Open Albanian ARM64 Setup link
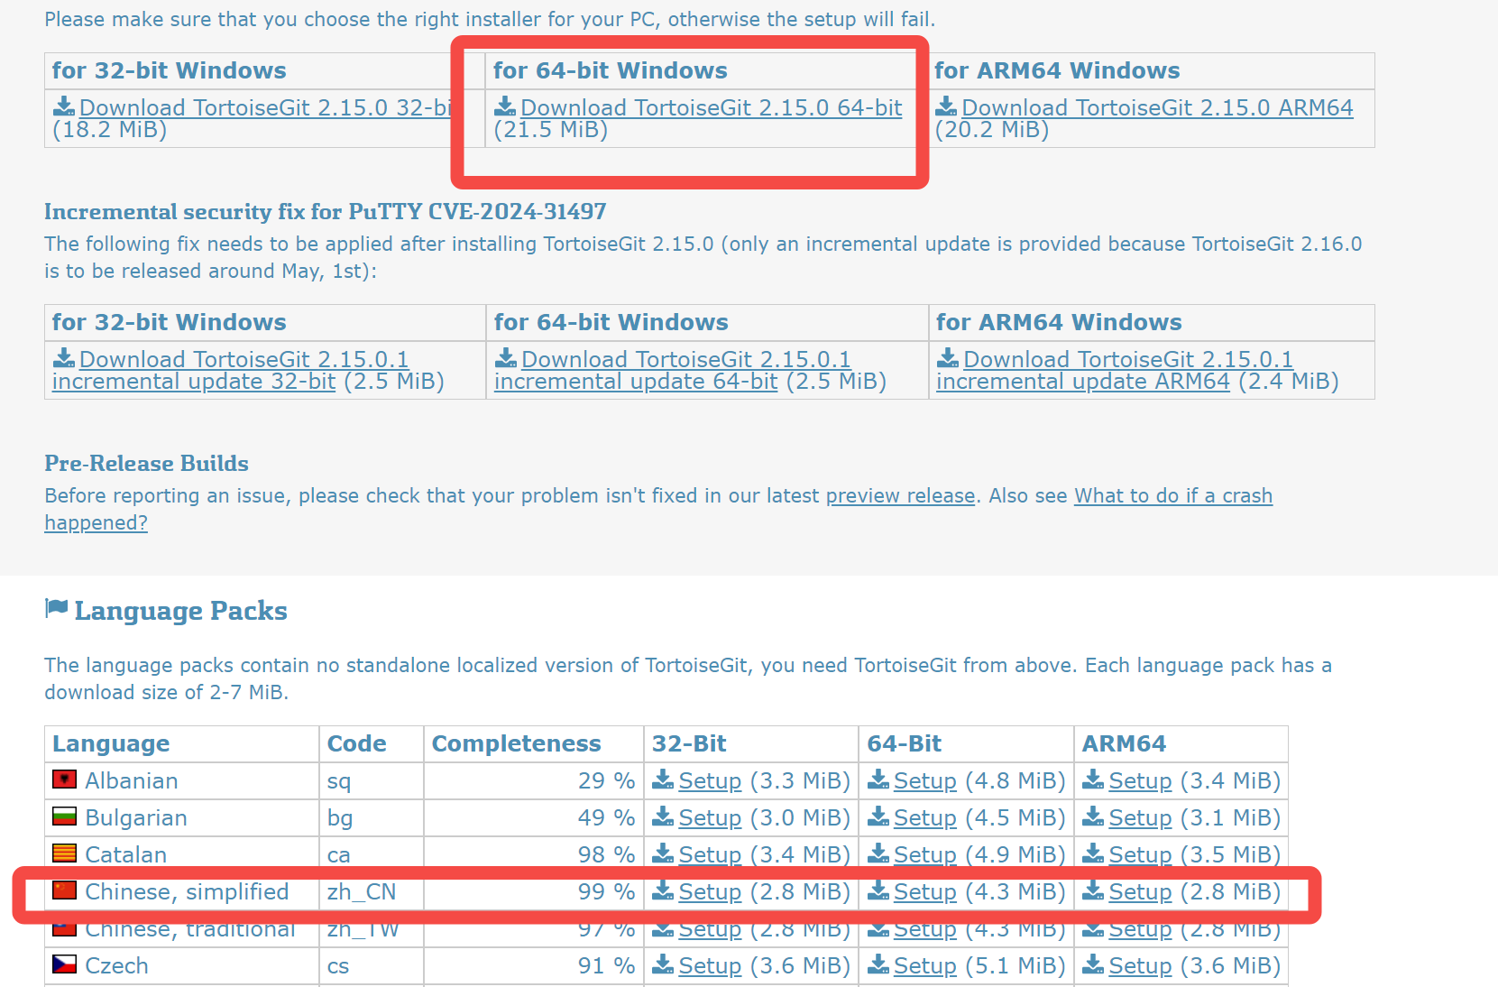Image resolution: width=1498 pixels, height=987 pixels. (1140, 780)
